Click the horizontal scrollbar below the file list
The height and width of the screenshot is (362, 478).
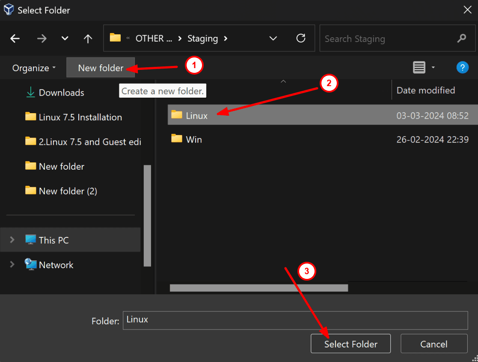pyautogui.click(x=259, y=287)
